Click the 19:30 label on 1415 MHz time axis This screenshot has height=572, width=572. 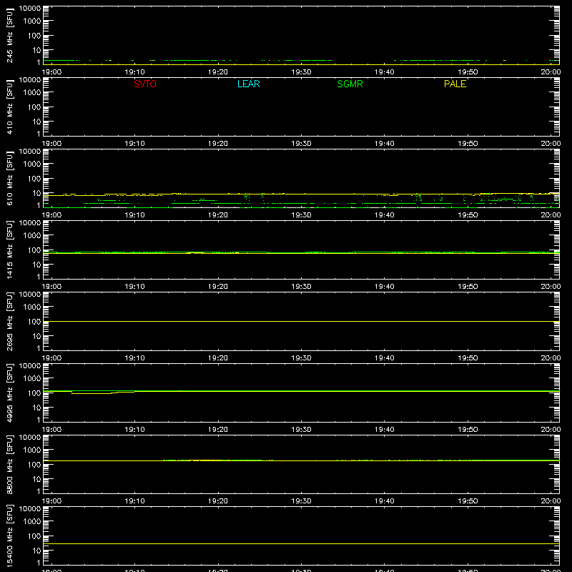[x=301, y=287]
